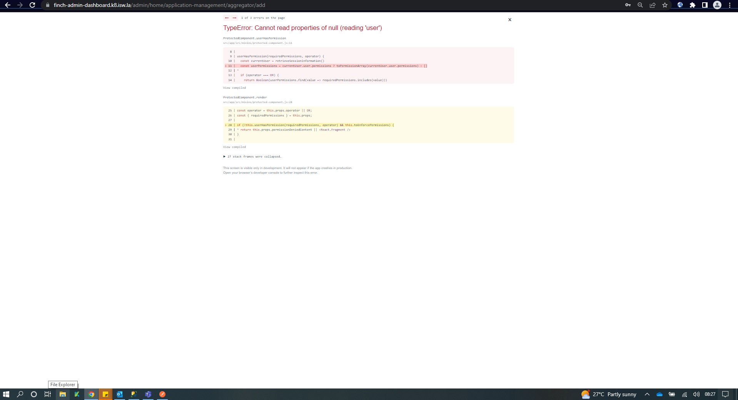Toggle the browser side panel

(705, 5)
